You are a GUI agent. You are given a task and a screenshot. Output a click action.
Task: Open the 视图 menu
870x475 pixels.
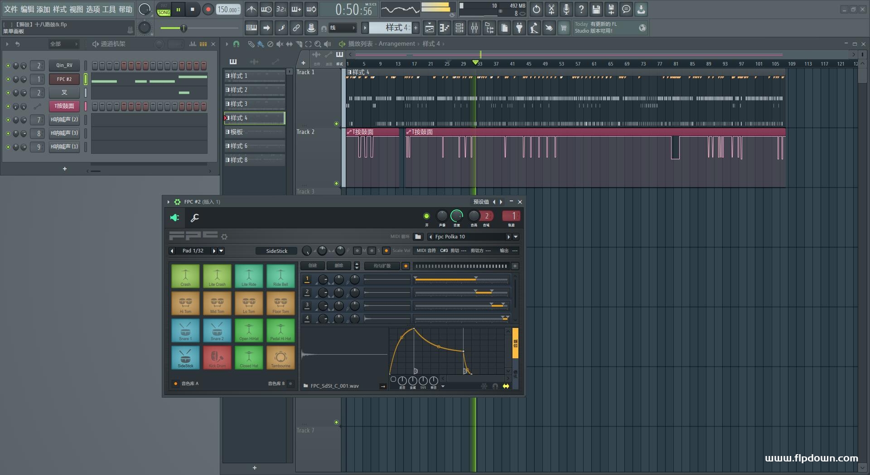point(76,9)
